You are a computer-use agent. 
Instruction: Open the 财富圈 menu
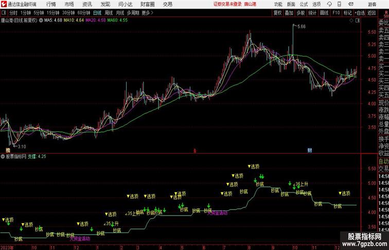147,4
